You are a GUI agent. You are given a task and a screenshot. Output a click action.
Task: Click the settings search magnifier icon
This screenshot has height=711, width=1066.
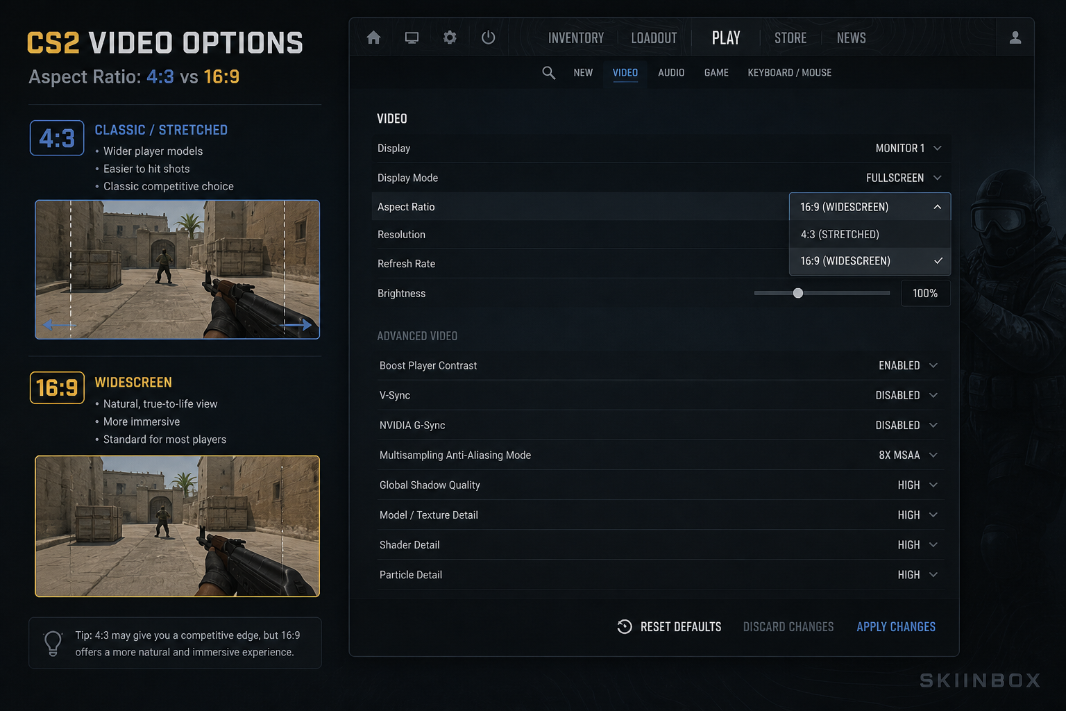(548, 73)
